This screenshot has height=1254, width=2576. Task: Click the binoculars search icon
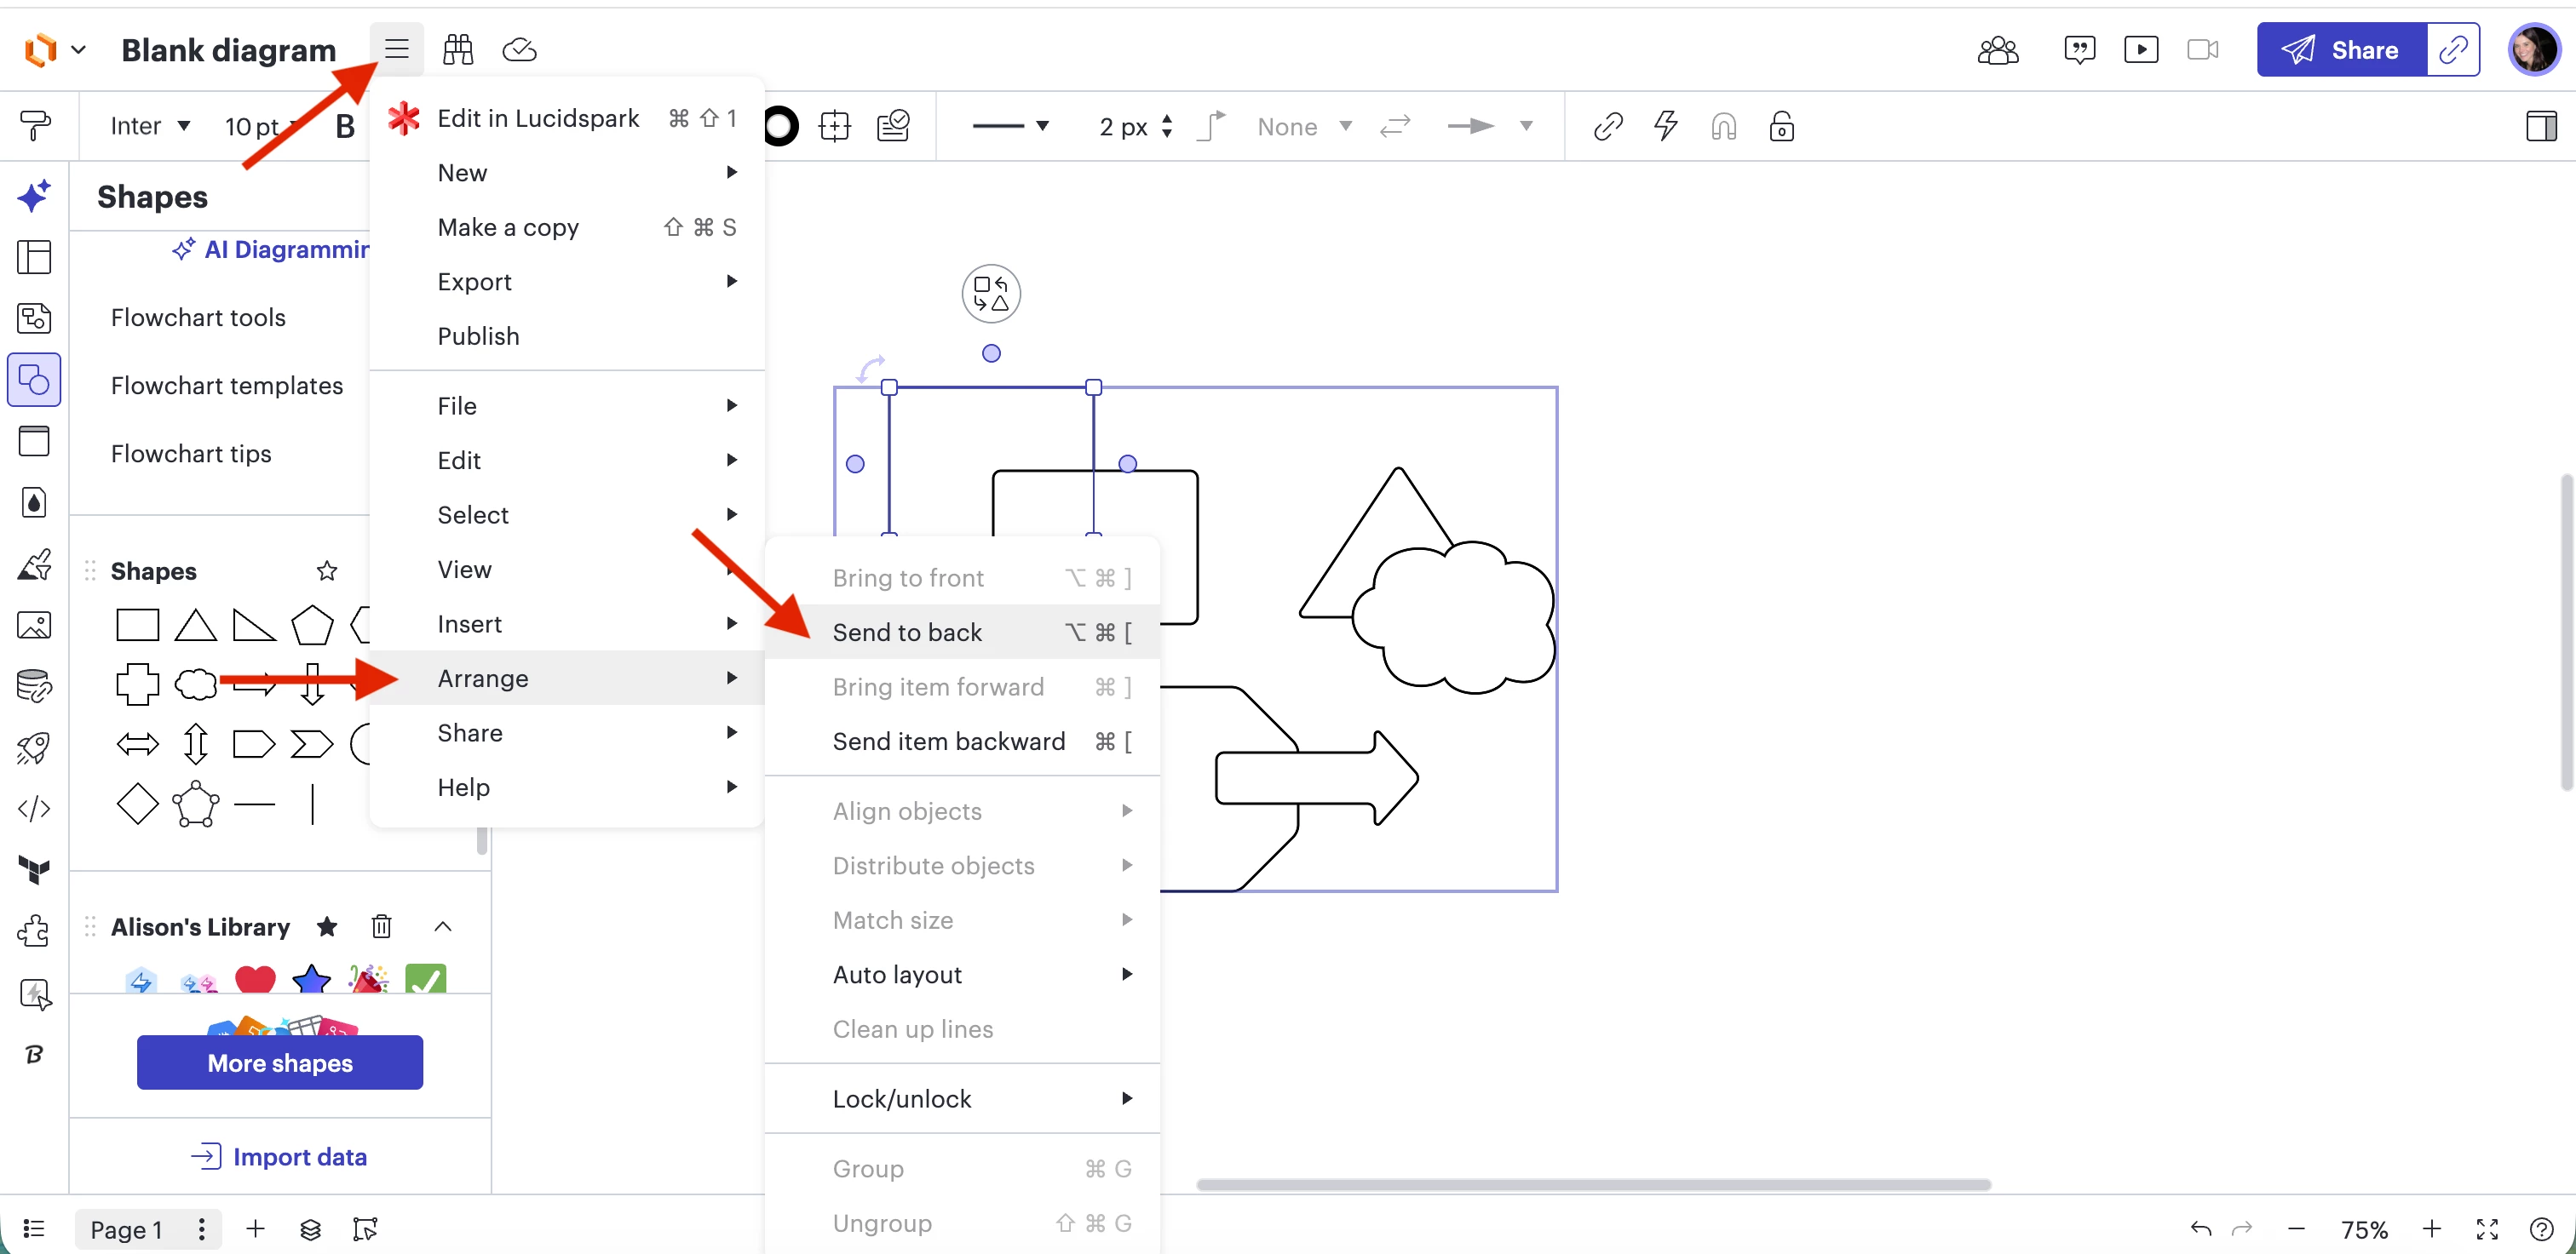click(458, 49)
